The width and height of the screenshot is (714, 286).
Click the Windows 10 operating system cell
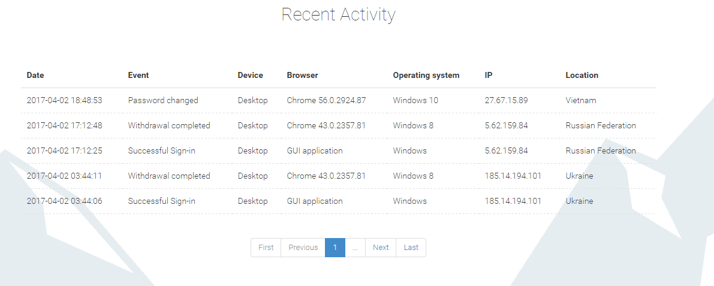[415, 101]
